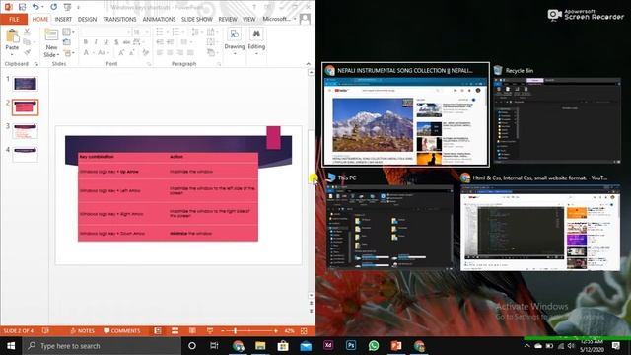
Task: Switch to the DESIGN tab
Action: 87,19
